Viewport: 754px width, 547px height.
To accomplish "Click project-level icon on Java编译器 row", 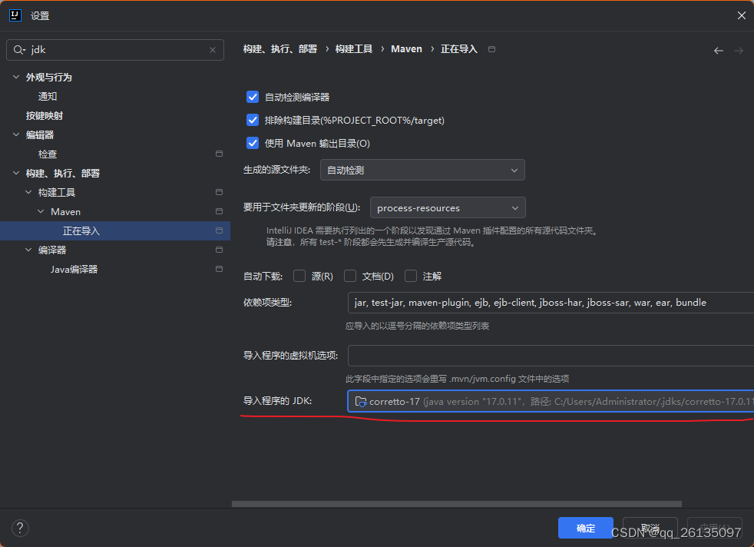I will tap(220, 269).
